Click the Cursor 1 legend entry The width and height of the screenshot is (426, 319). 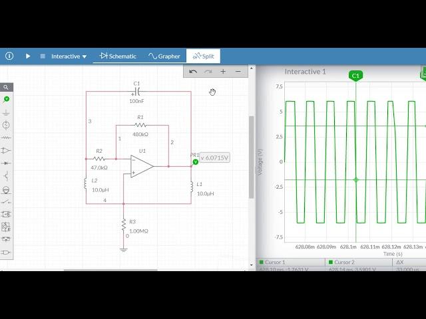point(272,263)
